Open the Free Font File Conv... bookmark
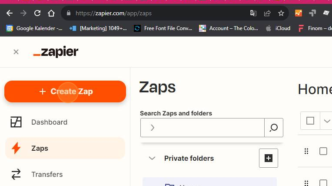Screen dimensions: 332x186 (163, 28)
